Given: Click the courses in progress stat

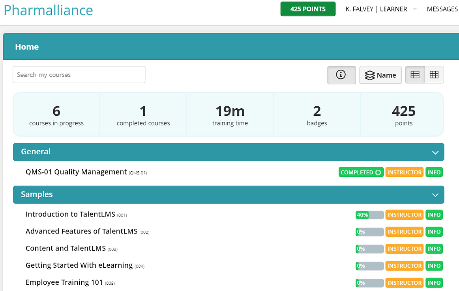Looking at the screenshot, I should pos(56,115).
